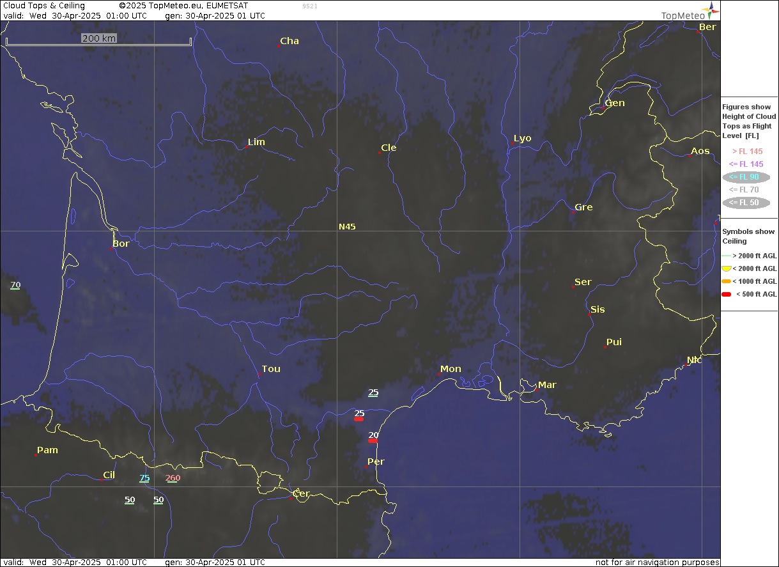Screen dimensions: 779x567
Task: Select the <= FL 50 grey oval legend swatch
Action: (746, 203)
